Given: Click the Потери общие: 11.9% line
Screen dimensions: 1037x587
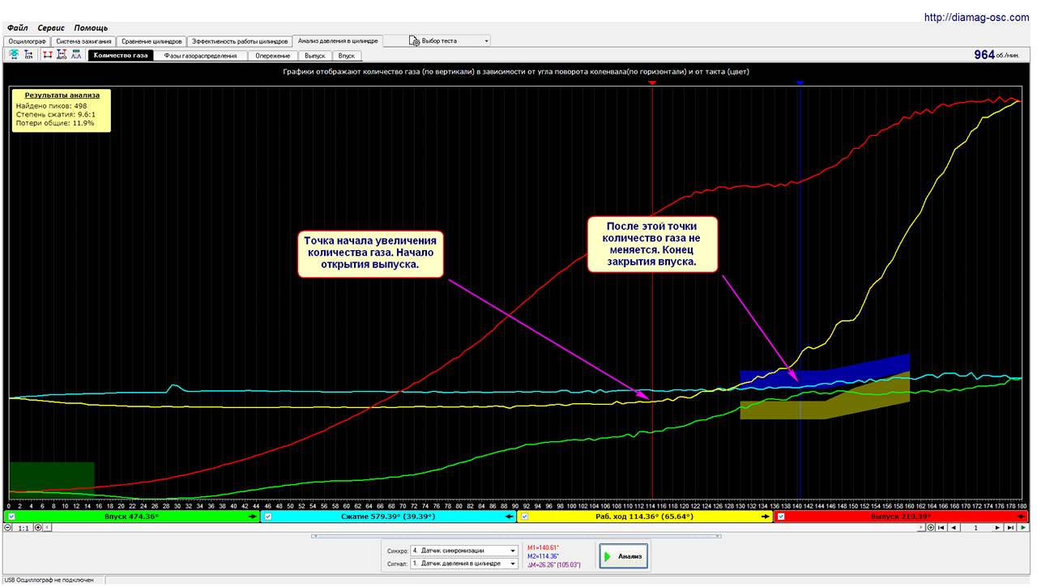Looking at the screenshot, I should click(x=54, y=123).
